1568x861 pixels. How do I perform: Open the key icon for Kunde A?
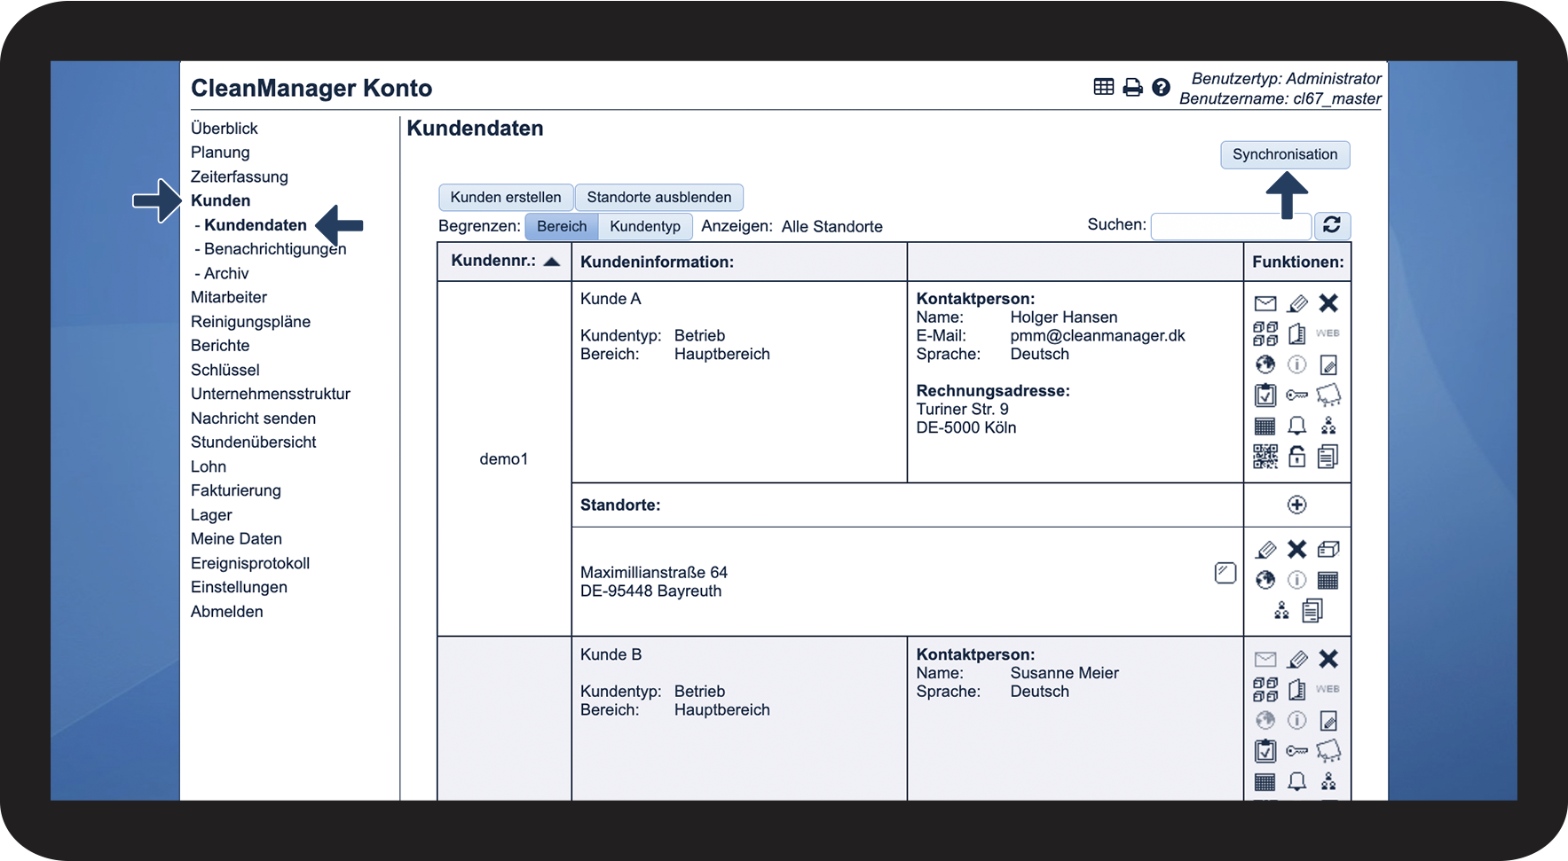coord(1296,395)
